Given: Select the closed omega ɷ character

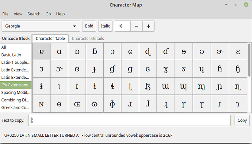Looking at the screenshot, I should pos(95,104).
